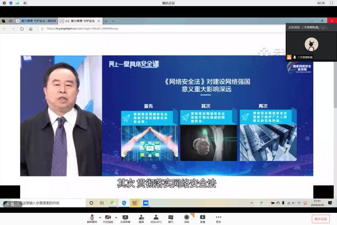The width and height of the screenshot is (337, 225).
Task: Open the 直播 live stream icon
Action: click(x=202, y=219)
